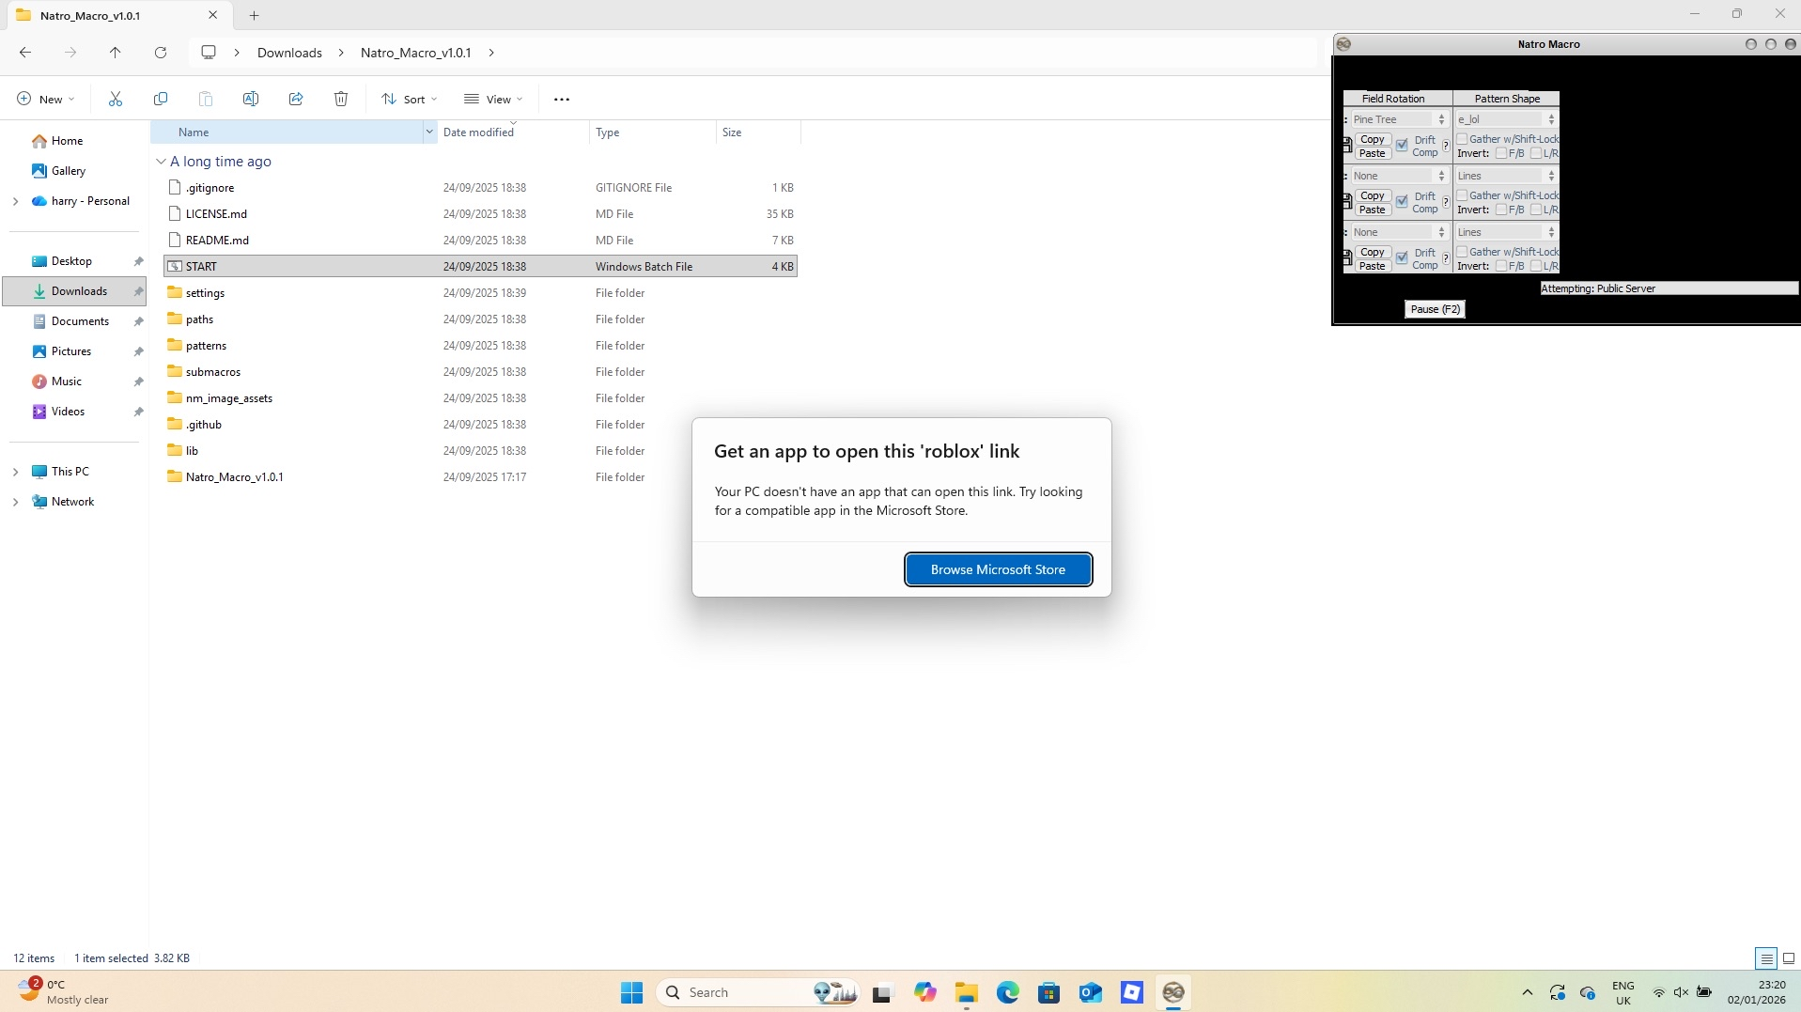Open the Sort menu
Viewport: 1801px width, 1012px height.
409,98
